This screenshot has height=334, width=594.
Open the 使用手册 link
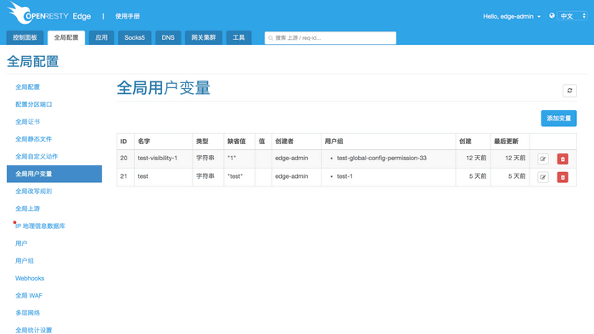127,16
